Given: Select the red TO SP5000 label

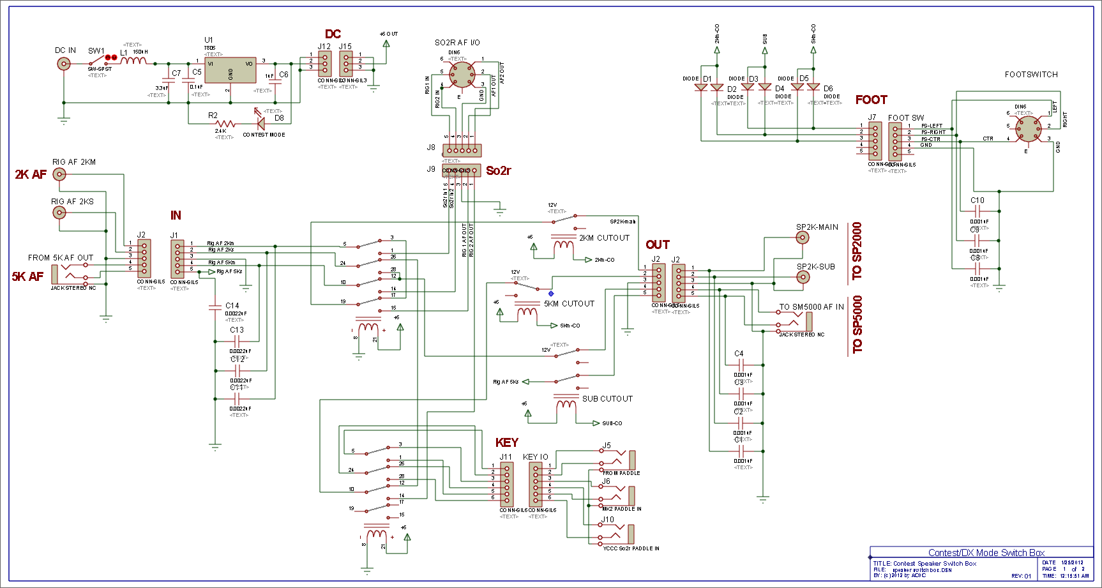Looking at the screenshot, I should [x=857, y=325].
